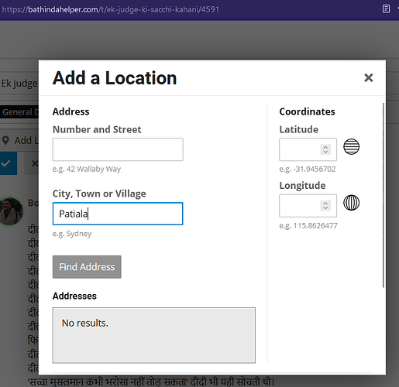Image resolution: width=399 pixels, height=387 pixels.
Task: Click the Latitude field stepper arrows
Action: click(325, 149)
